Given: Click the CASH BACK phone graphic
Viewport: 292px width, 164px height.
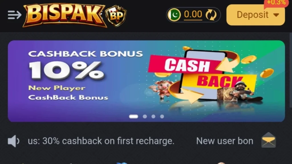Looking at the screenshot, I should (x=202, y=74).
